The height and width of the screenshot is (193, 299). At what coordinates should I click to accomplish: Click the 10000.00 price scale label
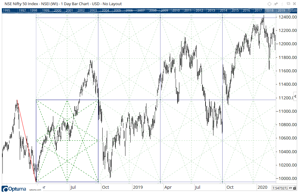click(x=287, y=178)
